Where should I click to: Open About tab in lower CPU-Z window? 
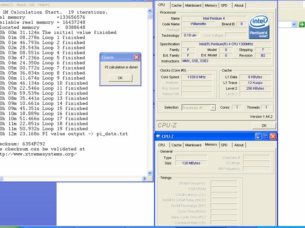point(239,145)
